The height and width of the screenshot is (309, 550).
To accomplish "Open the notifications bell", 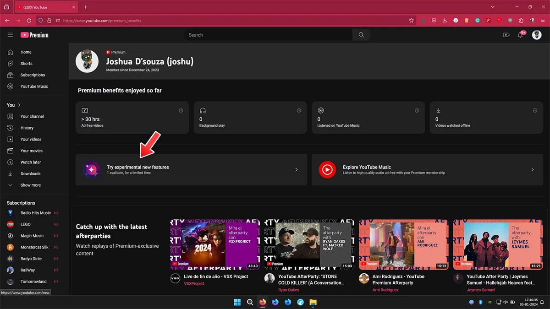I will tap(520, 35).
